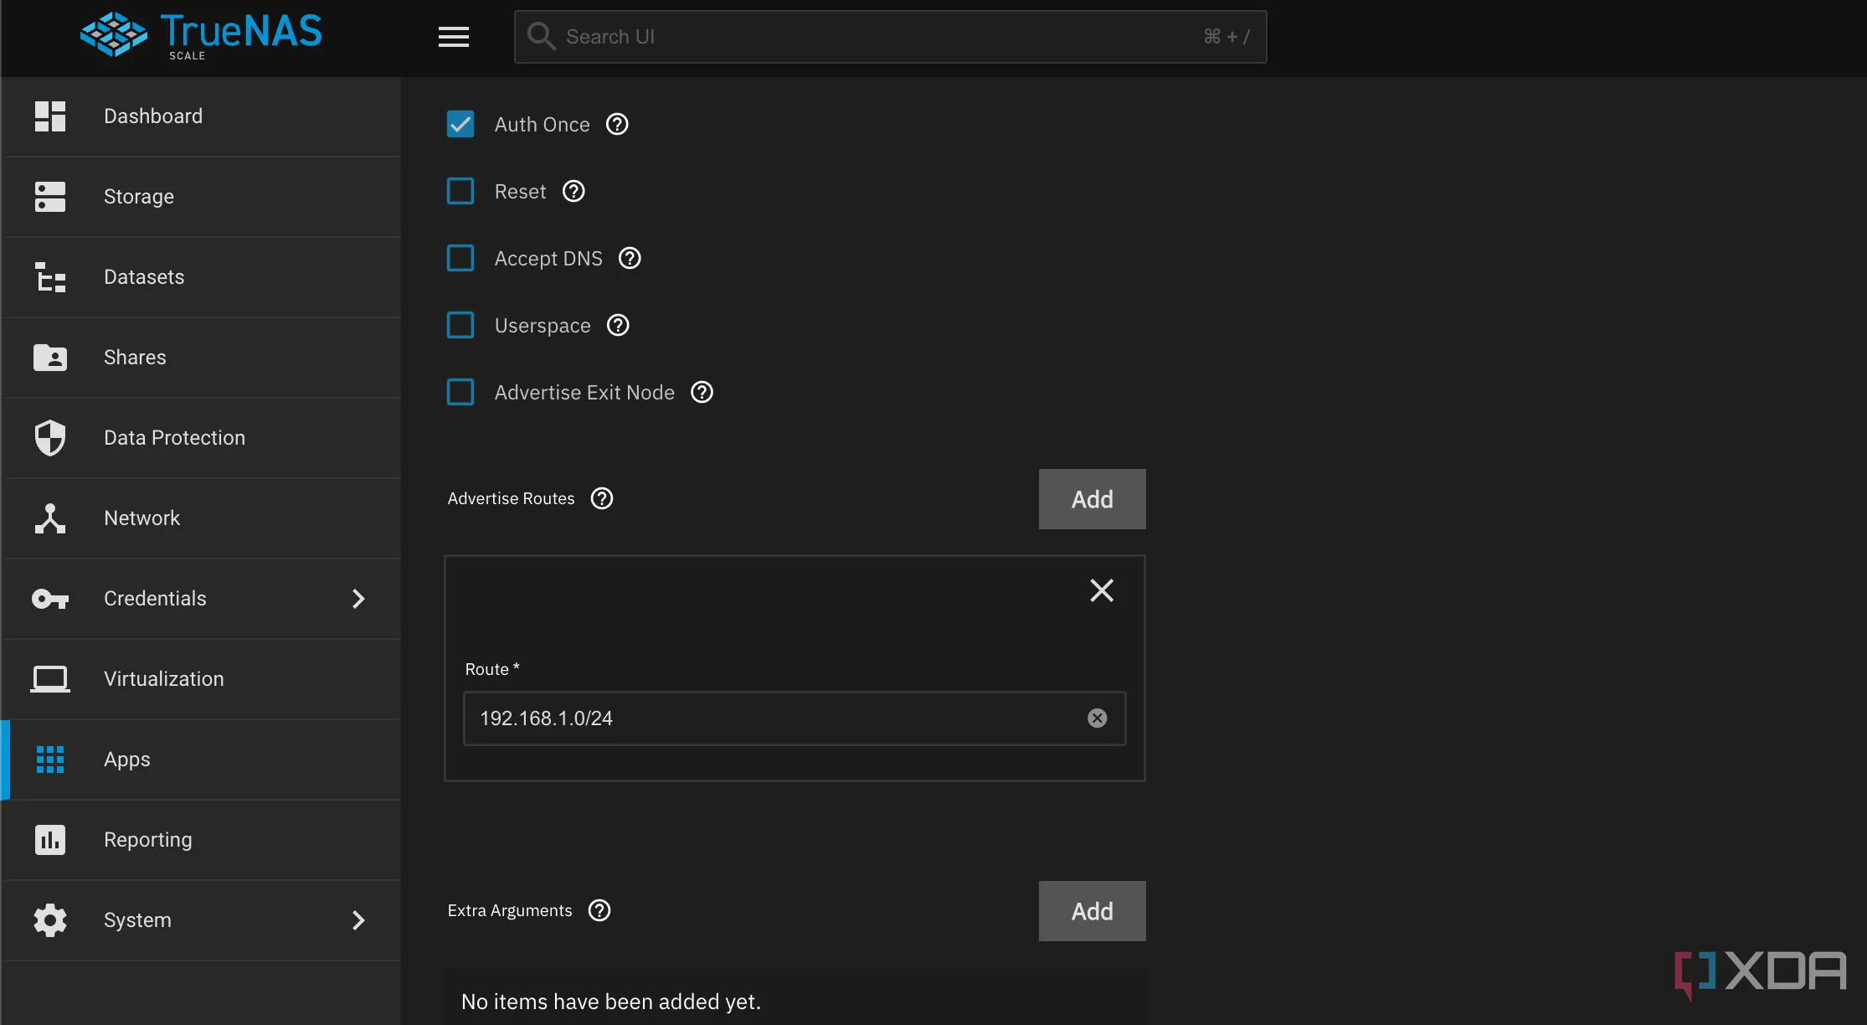The width and height of the screenshot is (1867, 1025).
Task: Open the Dashboard icon in sidebar
Action: click(50, 116)
